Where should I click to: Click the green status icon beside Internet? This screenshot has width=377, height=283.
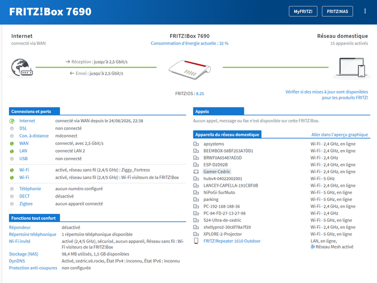(x=12, y=121)
